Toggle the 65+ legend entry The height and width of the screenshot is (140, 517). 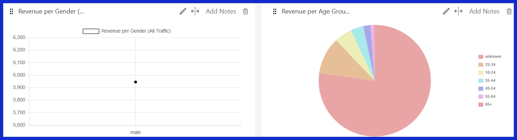(x=485, y=105)
